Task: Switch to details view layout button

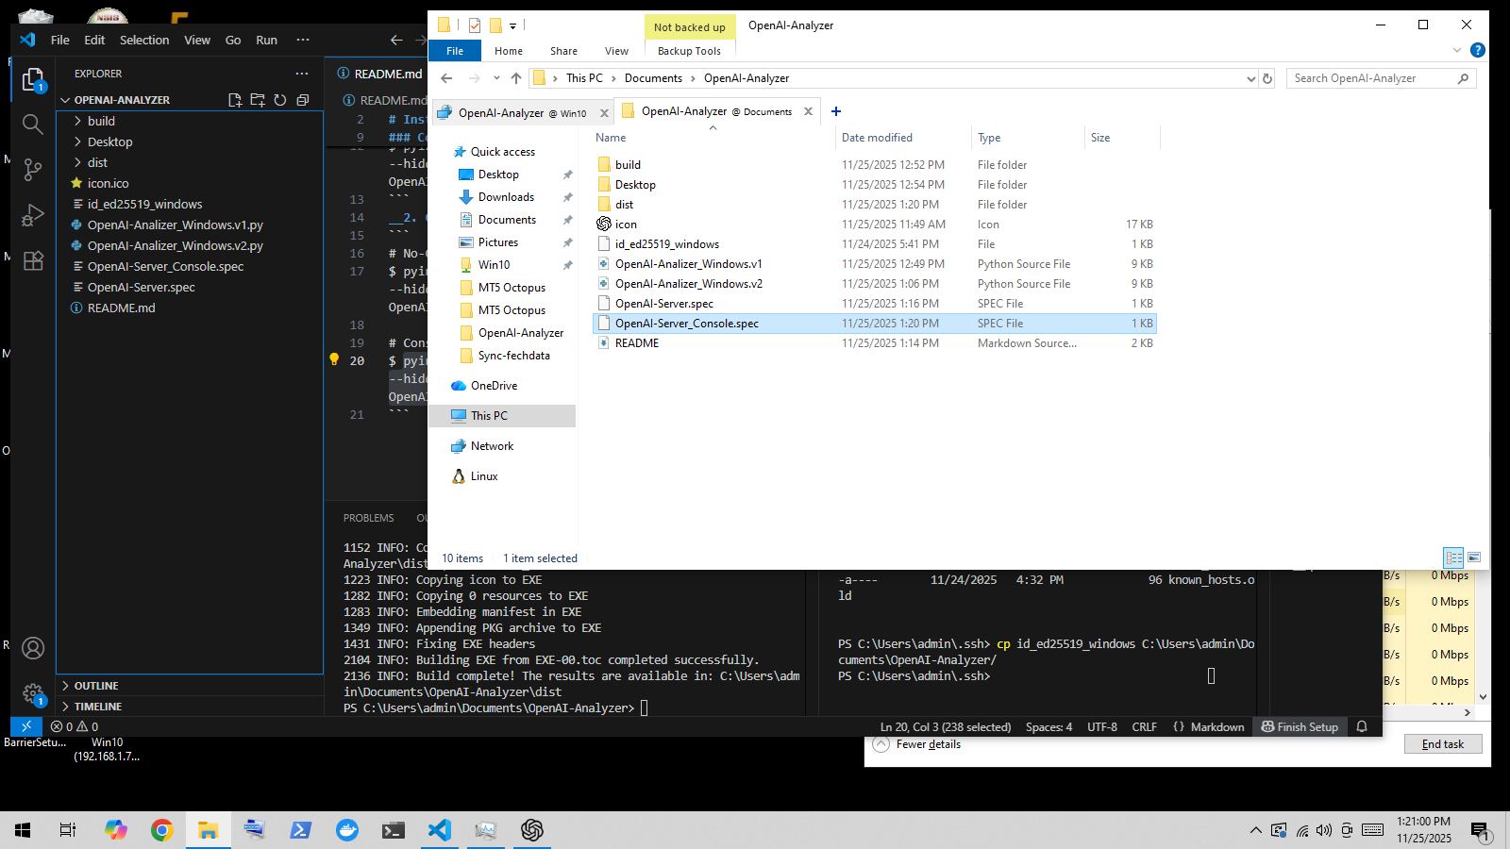Action: (x=1453, y=558)
